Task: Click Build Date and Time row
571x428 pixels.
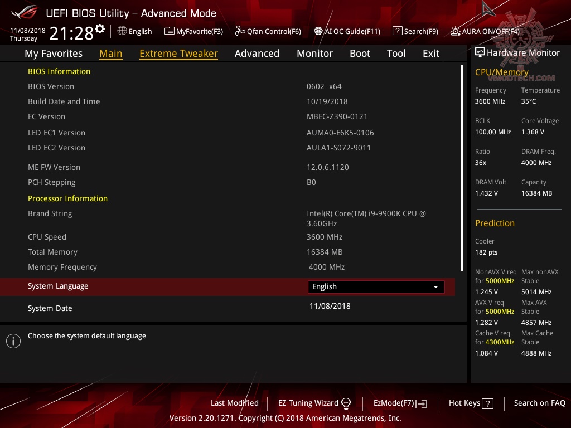Action: point(228,101)
